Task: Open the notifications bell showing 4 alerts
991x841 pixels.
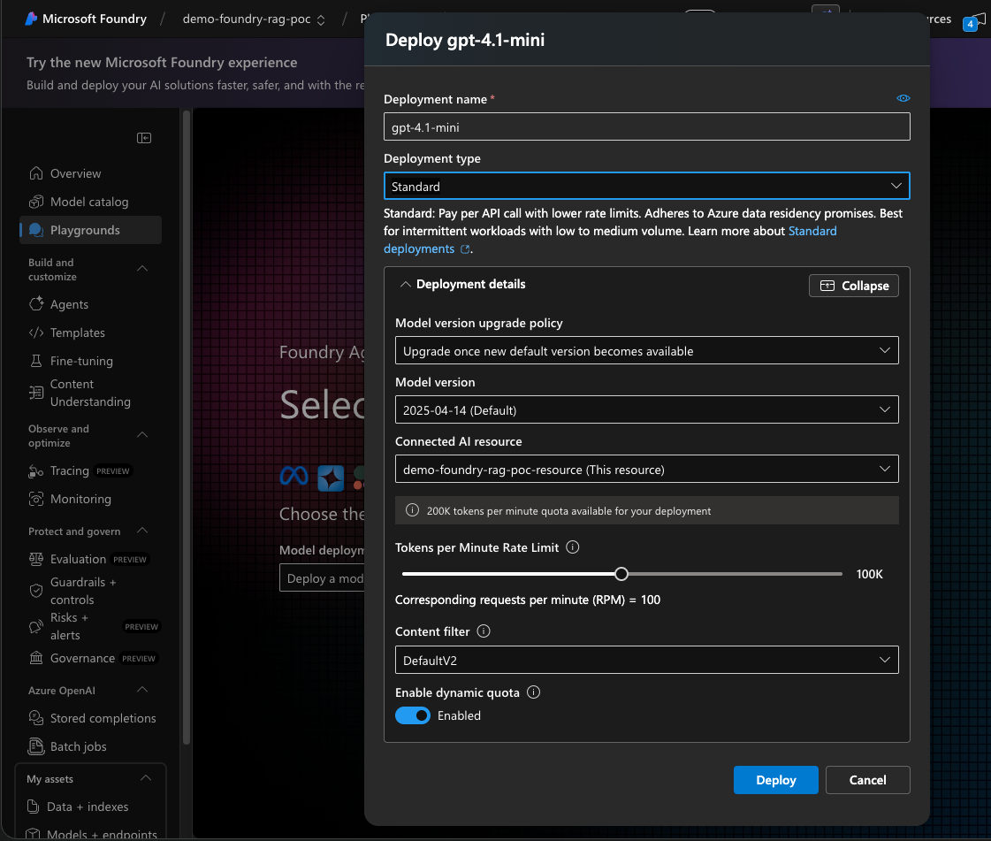Action: (x=970, y=21)
